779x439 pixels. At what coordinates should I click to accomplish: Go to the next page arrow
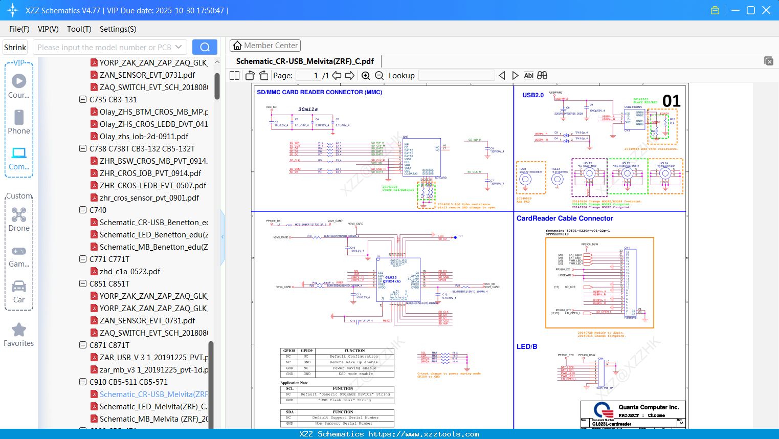(350, 76)
